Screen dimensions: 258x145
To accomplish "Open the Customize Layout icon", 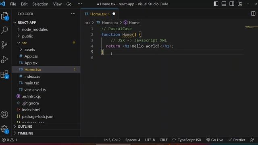I will pyautogui.click(x=240, y=4).
